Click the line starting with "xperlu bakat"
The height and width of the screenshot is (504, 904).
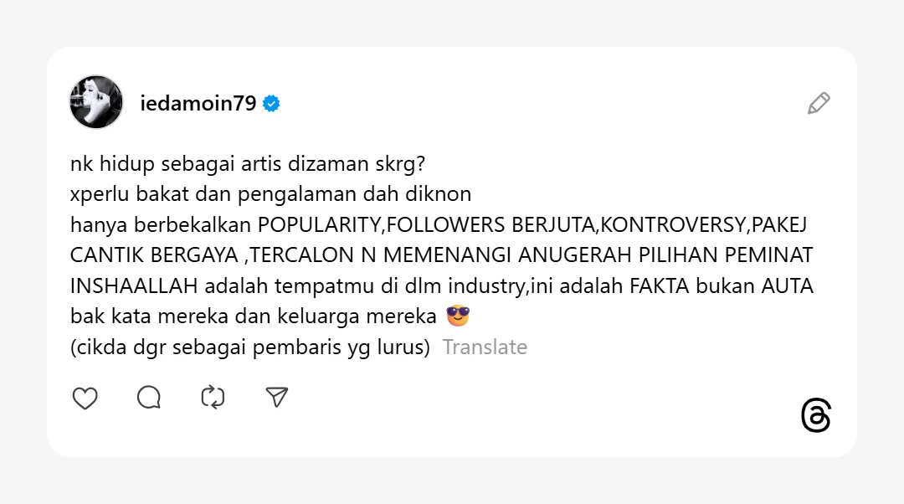click(x=270, y=194)
